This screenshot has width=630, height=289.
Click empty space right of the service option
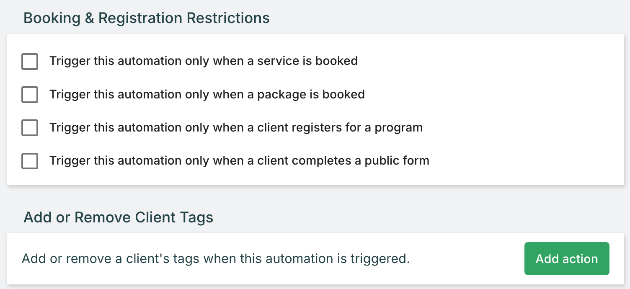pos(482,61)
